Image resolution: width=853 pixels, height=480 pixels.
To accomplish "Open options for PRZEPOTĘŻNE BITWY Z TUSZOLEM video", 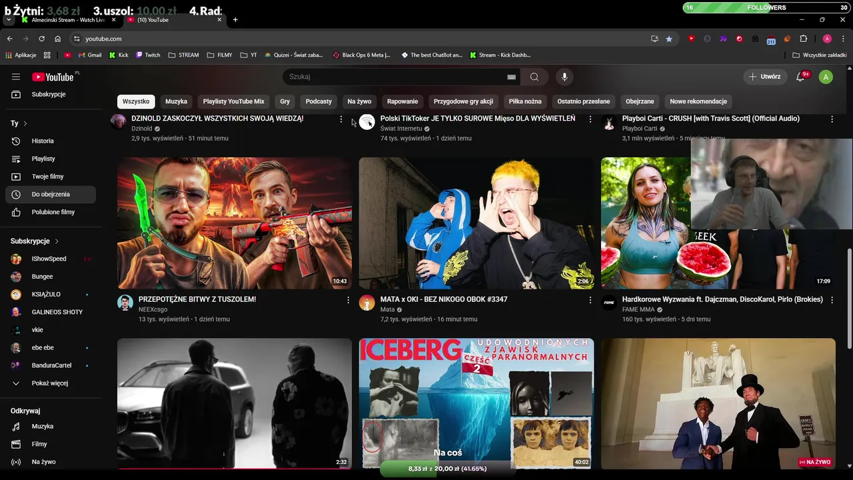I will point(348,301).
